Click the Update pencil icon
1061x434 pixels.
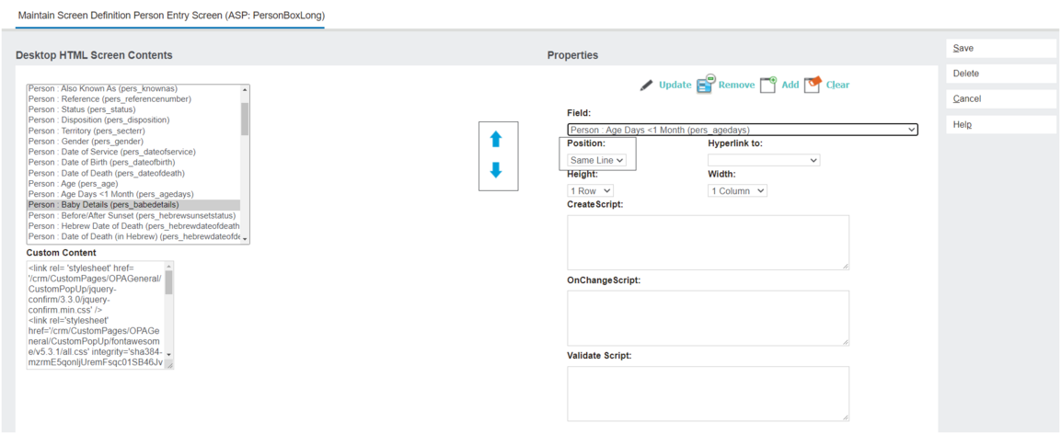coord(647,86)
